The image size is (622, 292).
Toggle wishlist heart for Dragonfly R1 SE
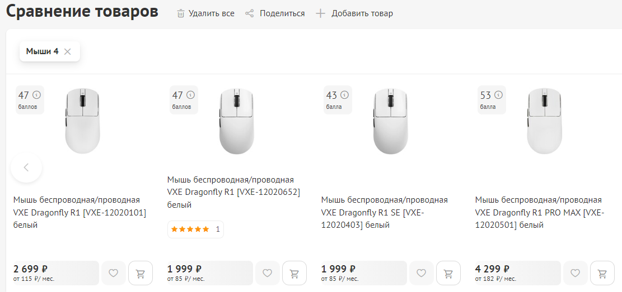422,273
